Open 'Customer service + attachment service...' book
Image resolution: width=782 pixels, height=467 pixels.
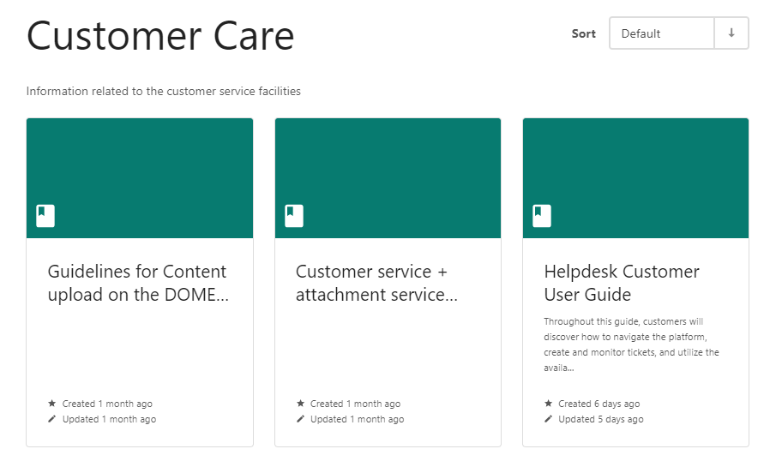[x=376, y=283]
